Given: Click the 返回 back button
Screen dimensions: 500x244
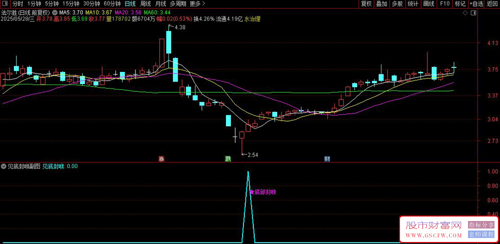Looking at the screenshot, I should (x=492, y=4).
